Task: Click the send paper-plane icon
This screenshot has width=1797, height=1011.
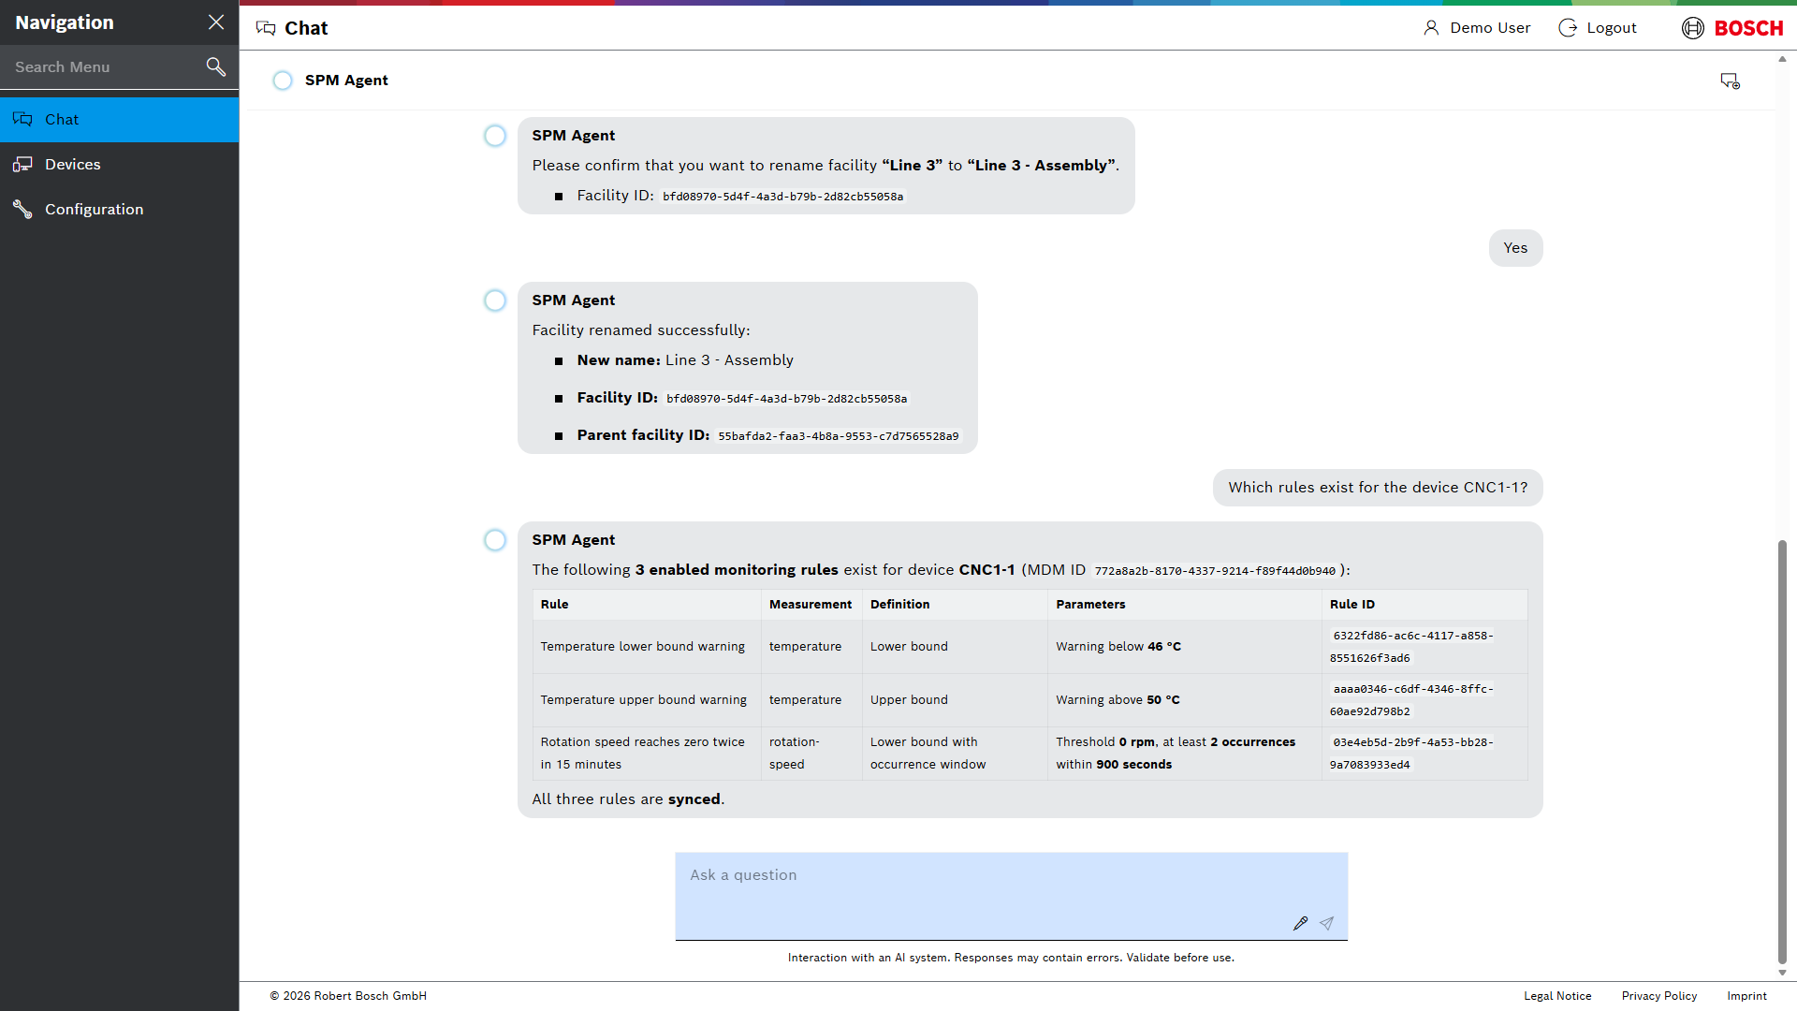Action: 1326,924
